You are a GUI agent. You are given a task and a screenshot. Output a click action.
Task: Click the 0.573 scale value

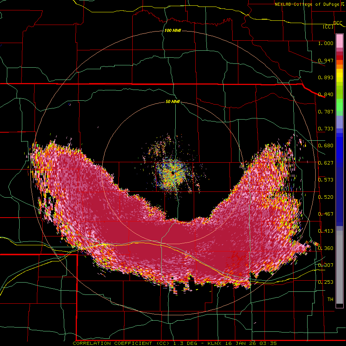(326, 180)
